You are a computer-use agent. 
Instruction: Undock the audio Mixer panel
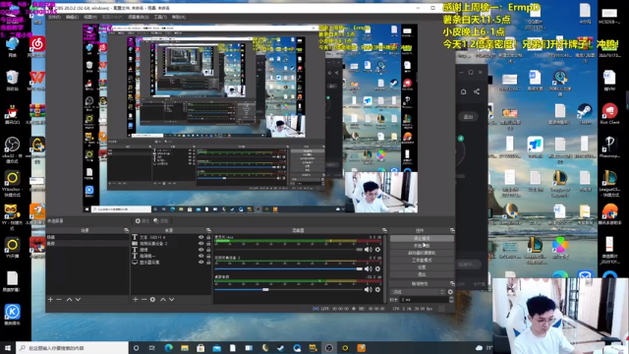384,230
